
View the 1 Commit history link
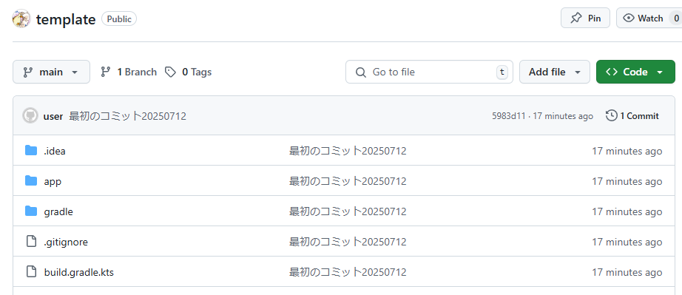632,116
